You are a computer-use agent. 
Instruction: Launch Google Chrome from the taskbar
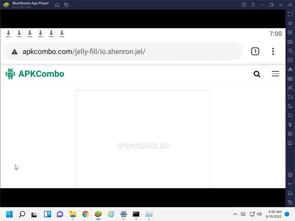click(x=85, y=214)
